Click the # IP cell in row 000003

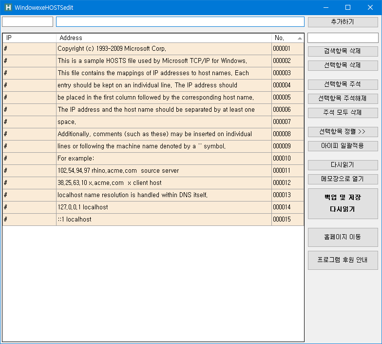(x=29, y=73)
